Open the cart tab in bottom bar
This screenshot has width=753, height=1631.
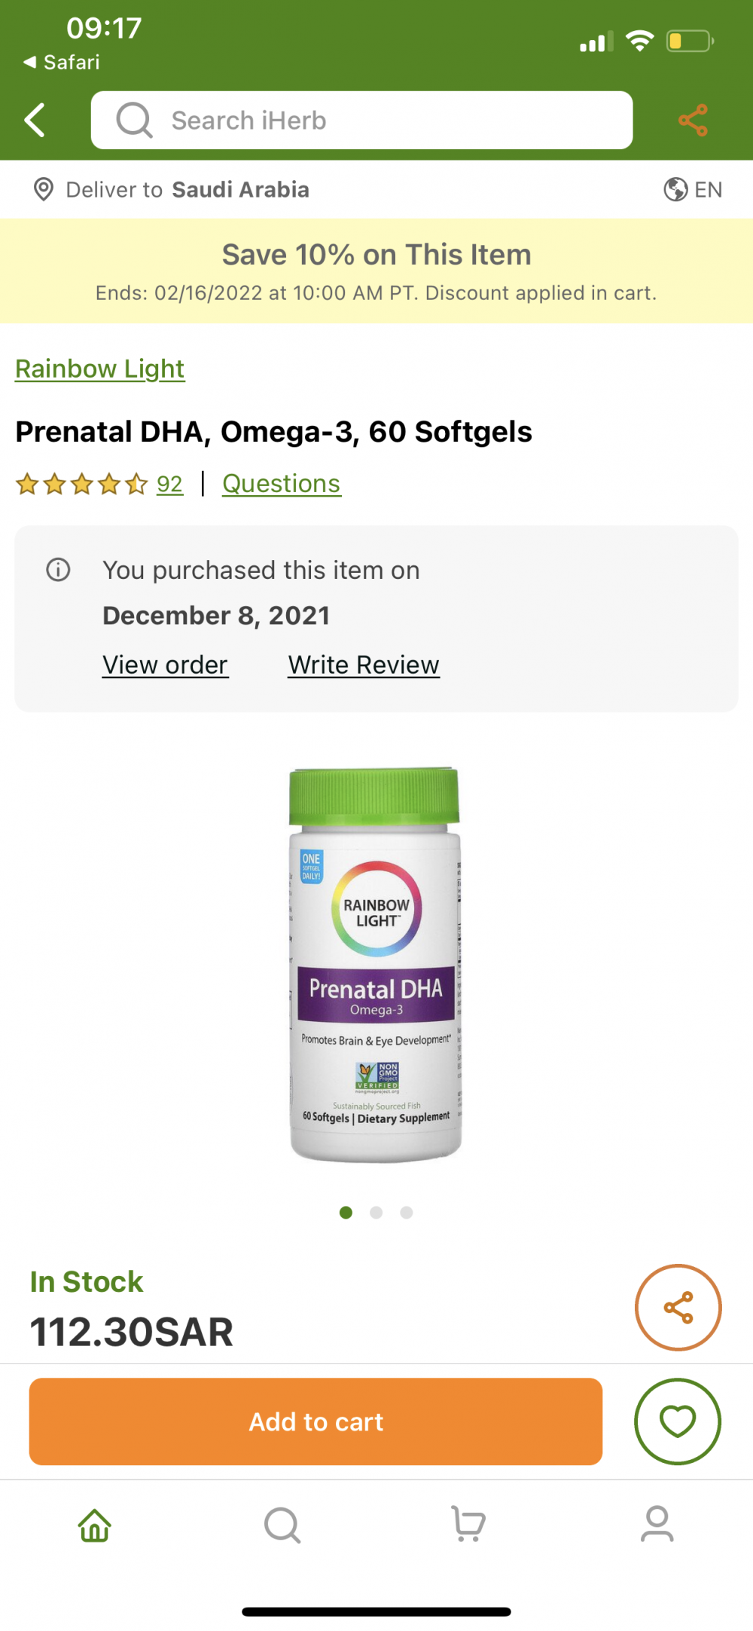pyautogui.click(x=468, y=1524)
